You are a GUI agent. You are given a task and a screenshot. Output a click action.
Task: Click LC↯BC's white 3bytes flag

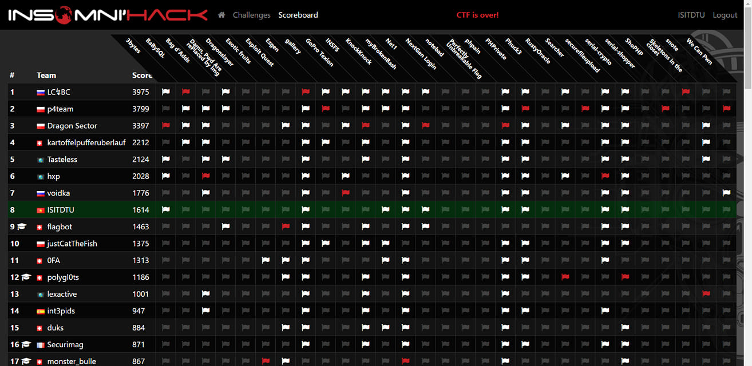(x=165, y=91)
